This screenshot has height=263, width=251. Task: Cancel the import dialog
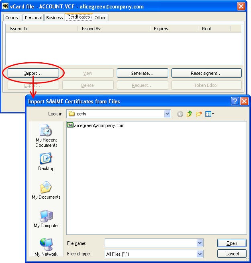click(232, 254)
